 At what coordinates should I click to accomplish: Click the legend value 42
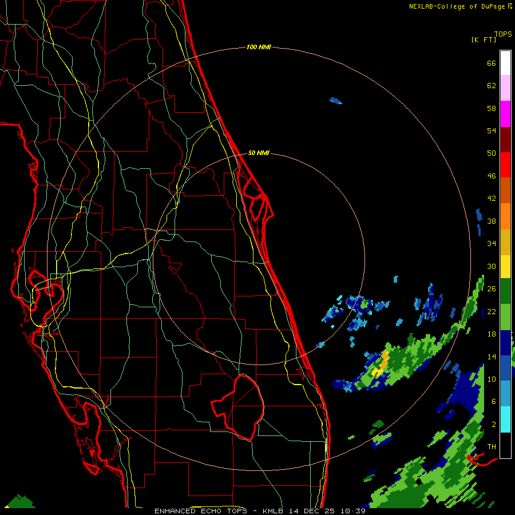click(492, 199)
